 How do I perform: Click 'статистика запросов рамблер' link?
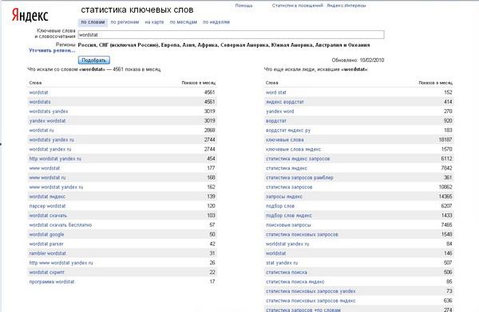tap(299, 177)
